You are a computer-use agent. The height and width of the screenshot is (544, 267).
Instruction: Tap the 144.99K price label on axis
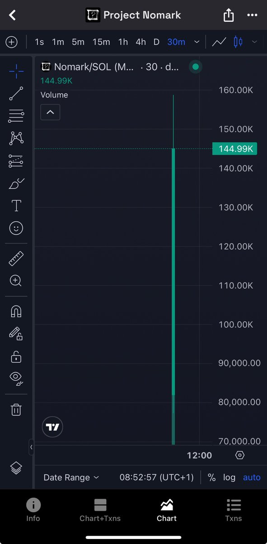(234, 149)
